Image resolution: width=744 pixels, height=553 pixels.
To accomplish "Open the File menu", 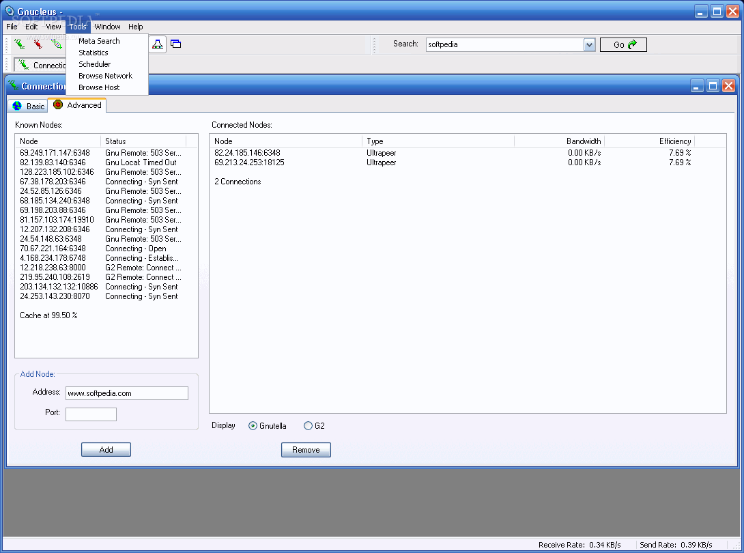I will [12, 27].
